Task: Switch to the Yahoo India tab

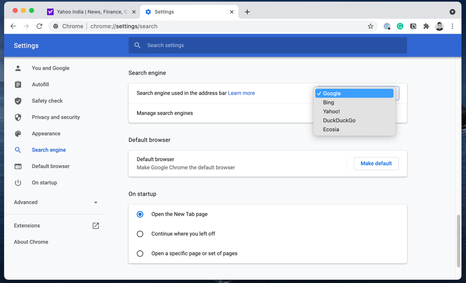Action: click(91, 12)
